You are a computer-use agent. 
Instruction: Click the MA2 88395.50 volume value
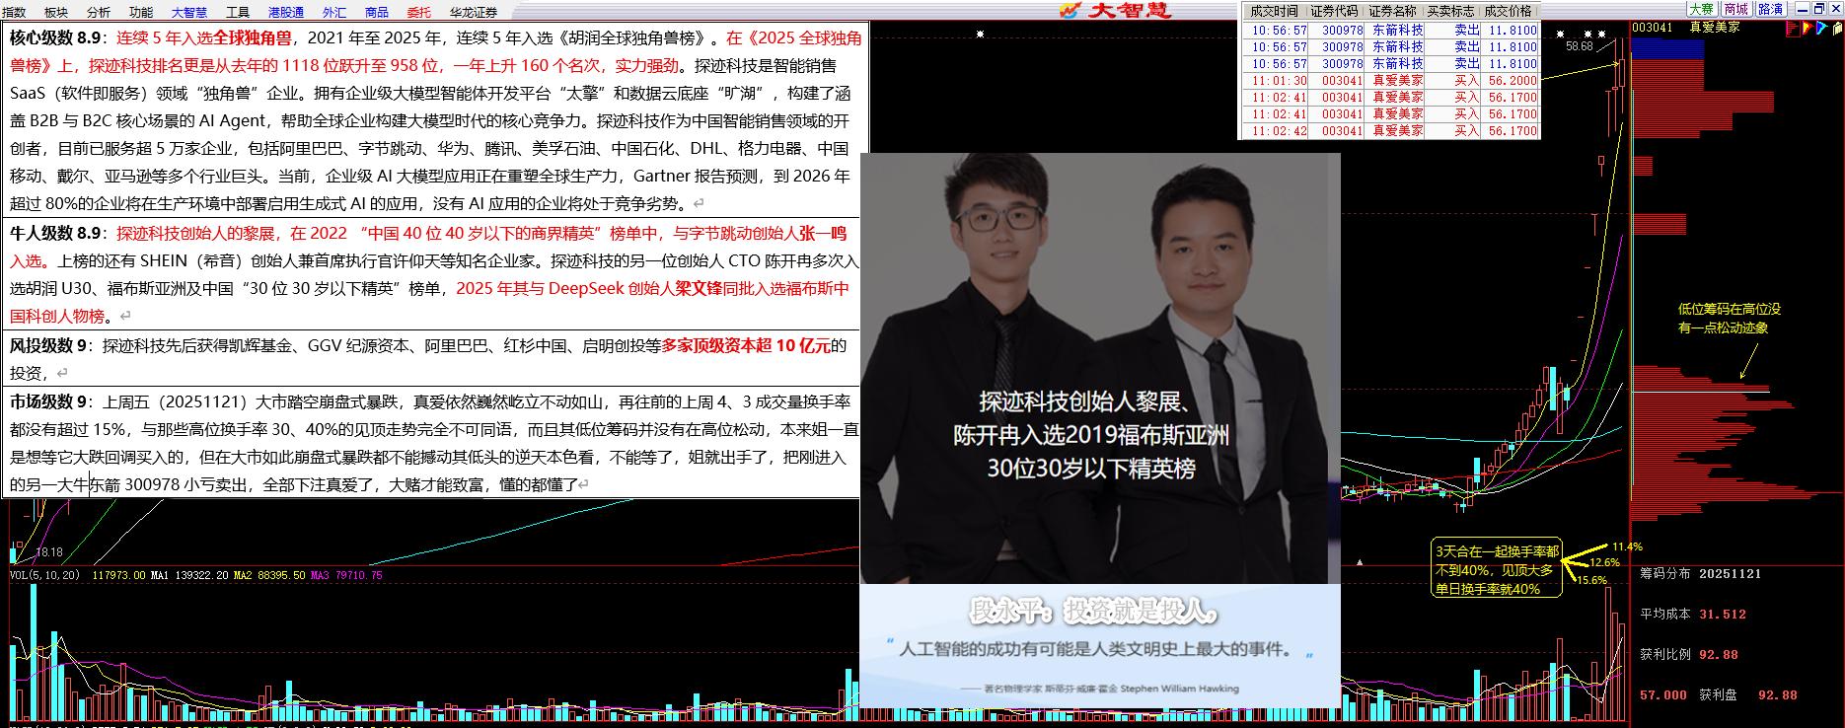(269, 575)
